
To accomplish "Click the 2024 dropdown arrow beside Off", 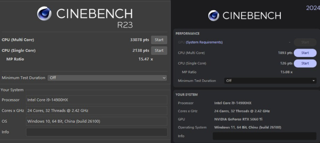I will click(314, 81).
